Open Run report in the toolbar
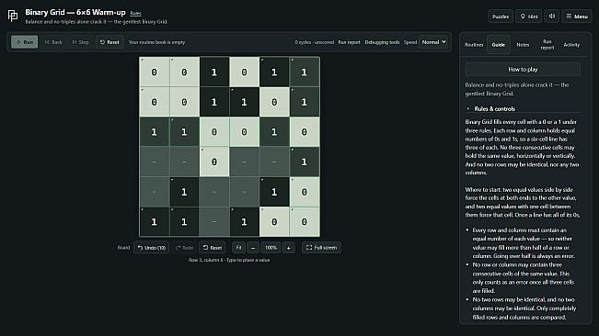Image resolution: width=599 pixels, height=336 pixels. (x=349, y=42)
